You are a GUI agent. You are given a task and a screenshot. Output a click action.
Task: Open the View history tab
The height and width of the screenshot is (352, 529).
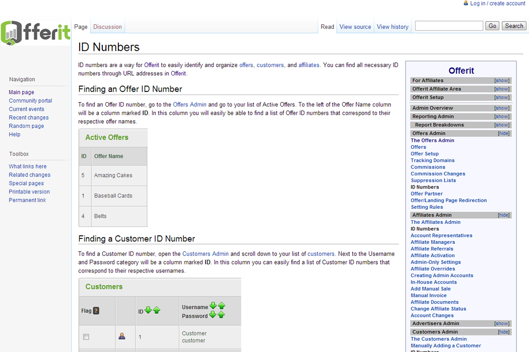pos(392,27)
